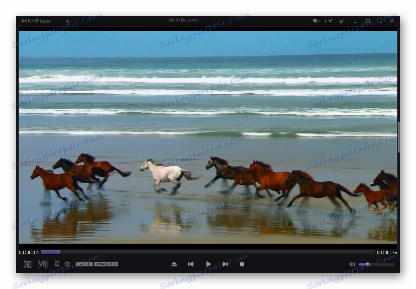Click the VC-1 video codec badge

point(84,264)
